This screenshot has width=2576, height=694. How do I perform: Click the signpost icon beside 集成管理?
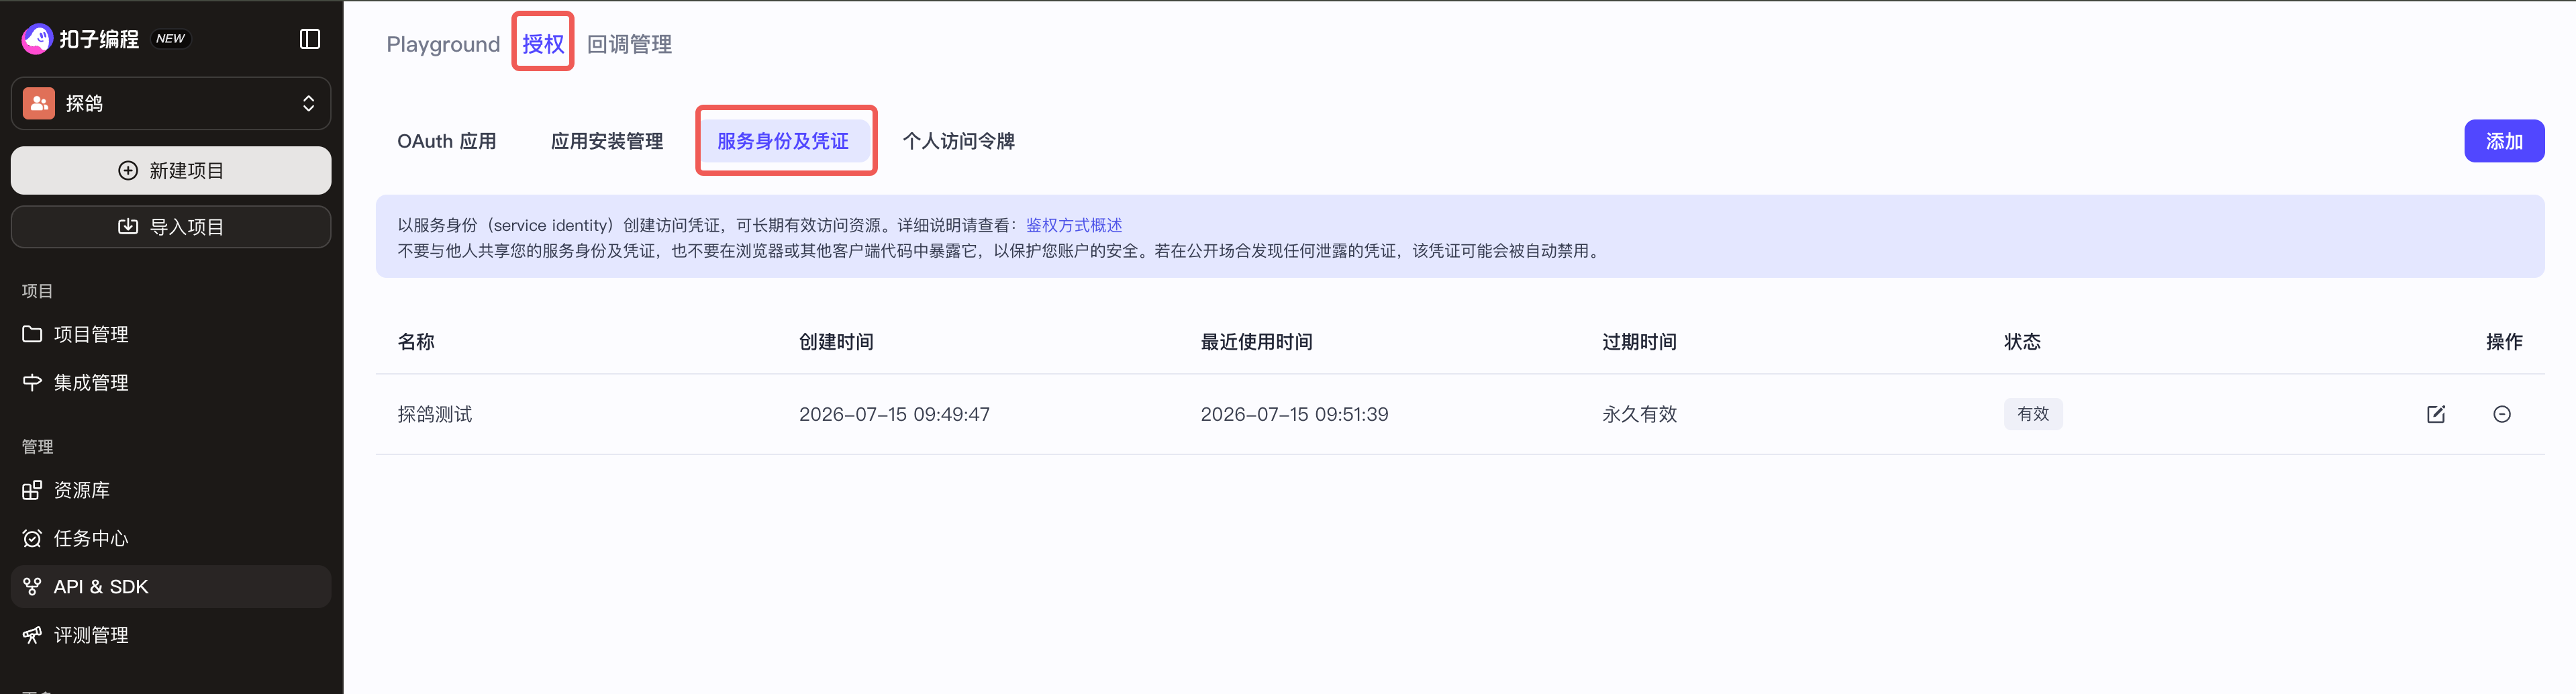pyautogui.click(x=32, y=383)
